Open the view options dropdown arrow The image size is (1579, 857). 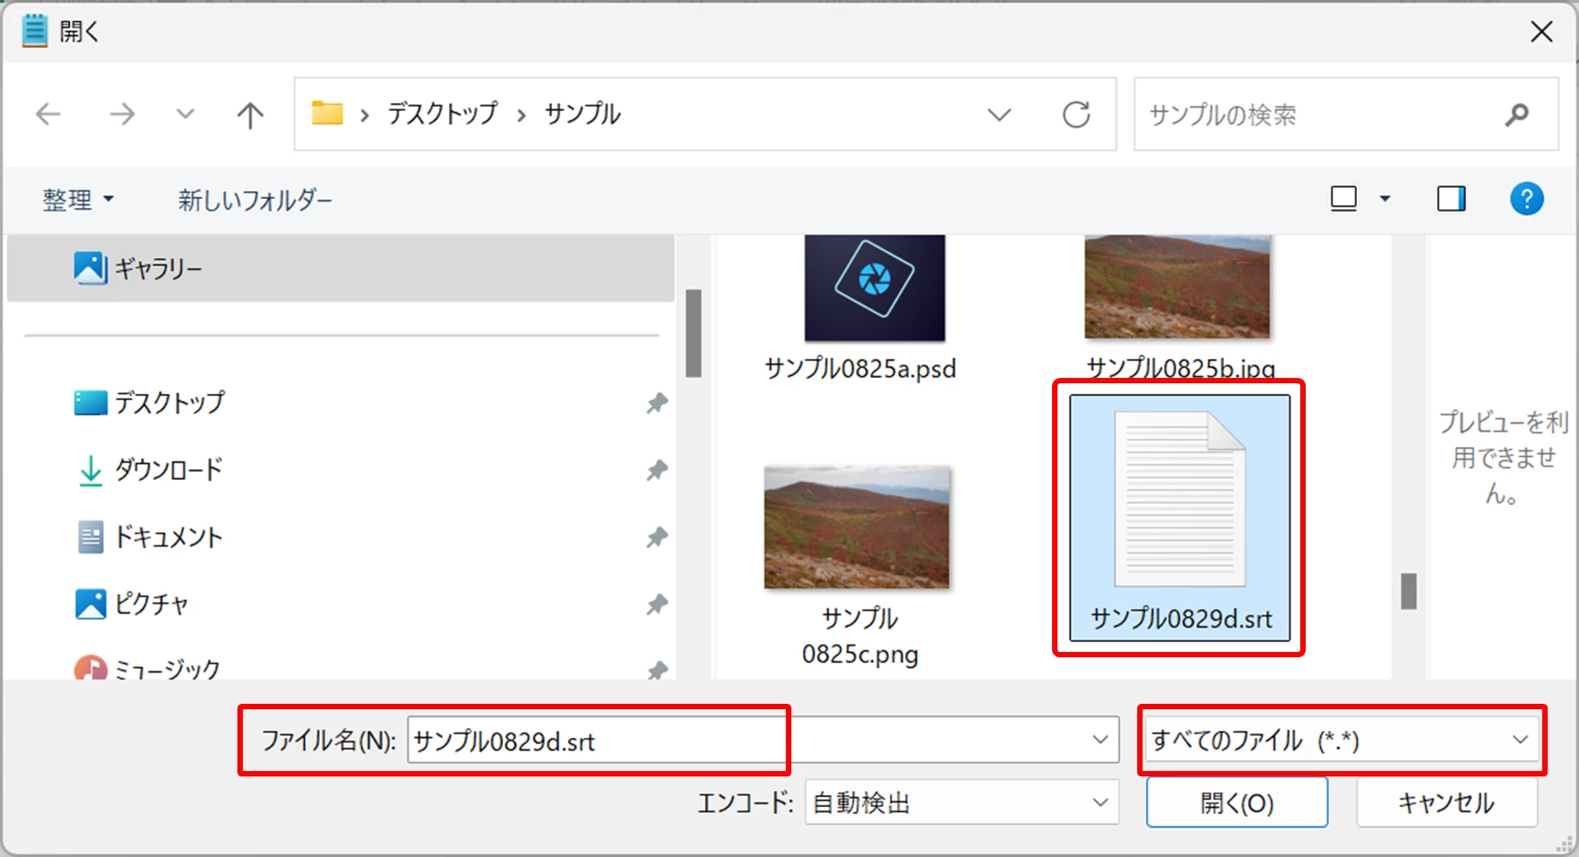[x=1385, y=199]
